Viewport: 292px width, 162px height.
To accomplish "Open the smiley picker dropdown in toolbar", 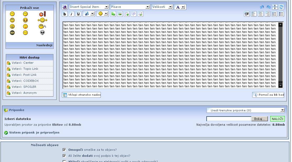I will pyautogui.click(x=102, y=14).
